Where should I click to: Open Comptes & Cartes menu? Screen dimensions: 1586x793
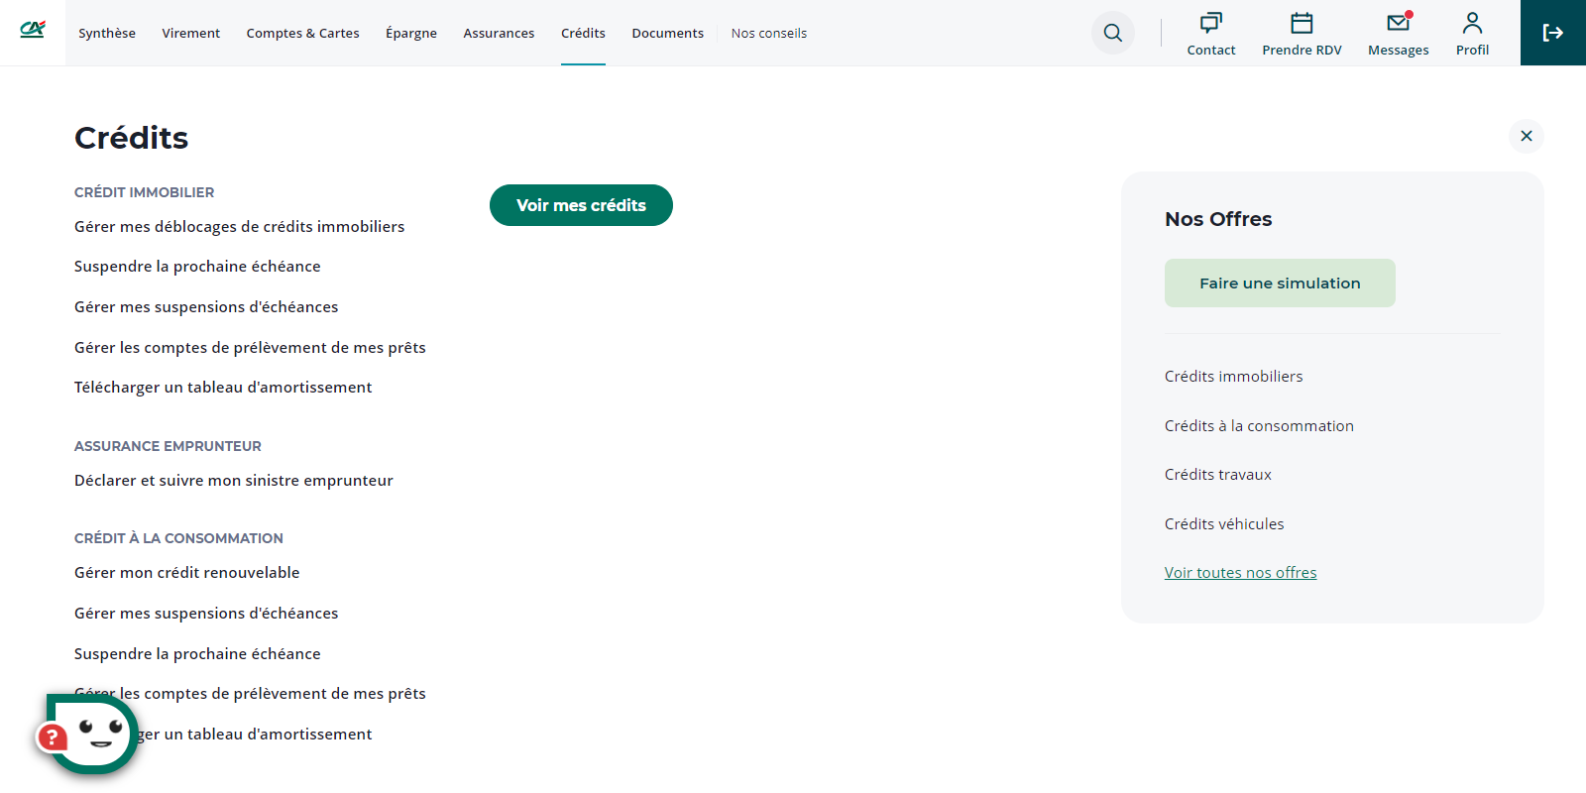(x=302, y=33)
